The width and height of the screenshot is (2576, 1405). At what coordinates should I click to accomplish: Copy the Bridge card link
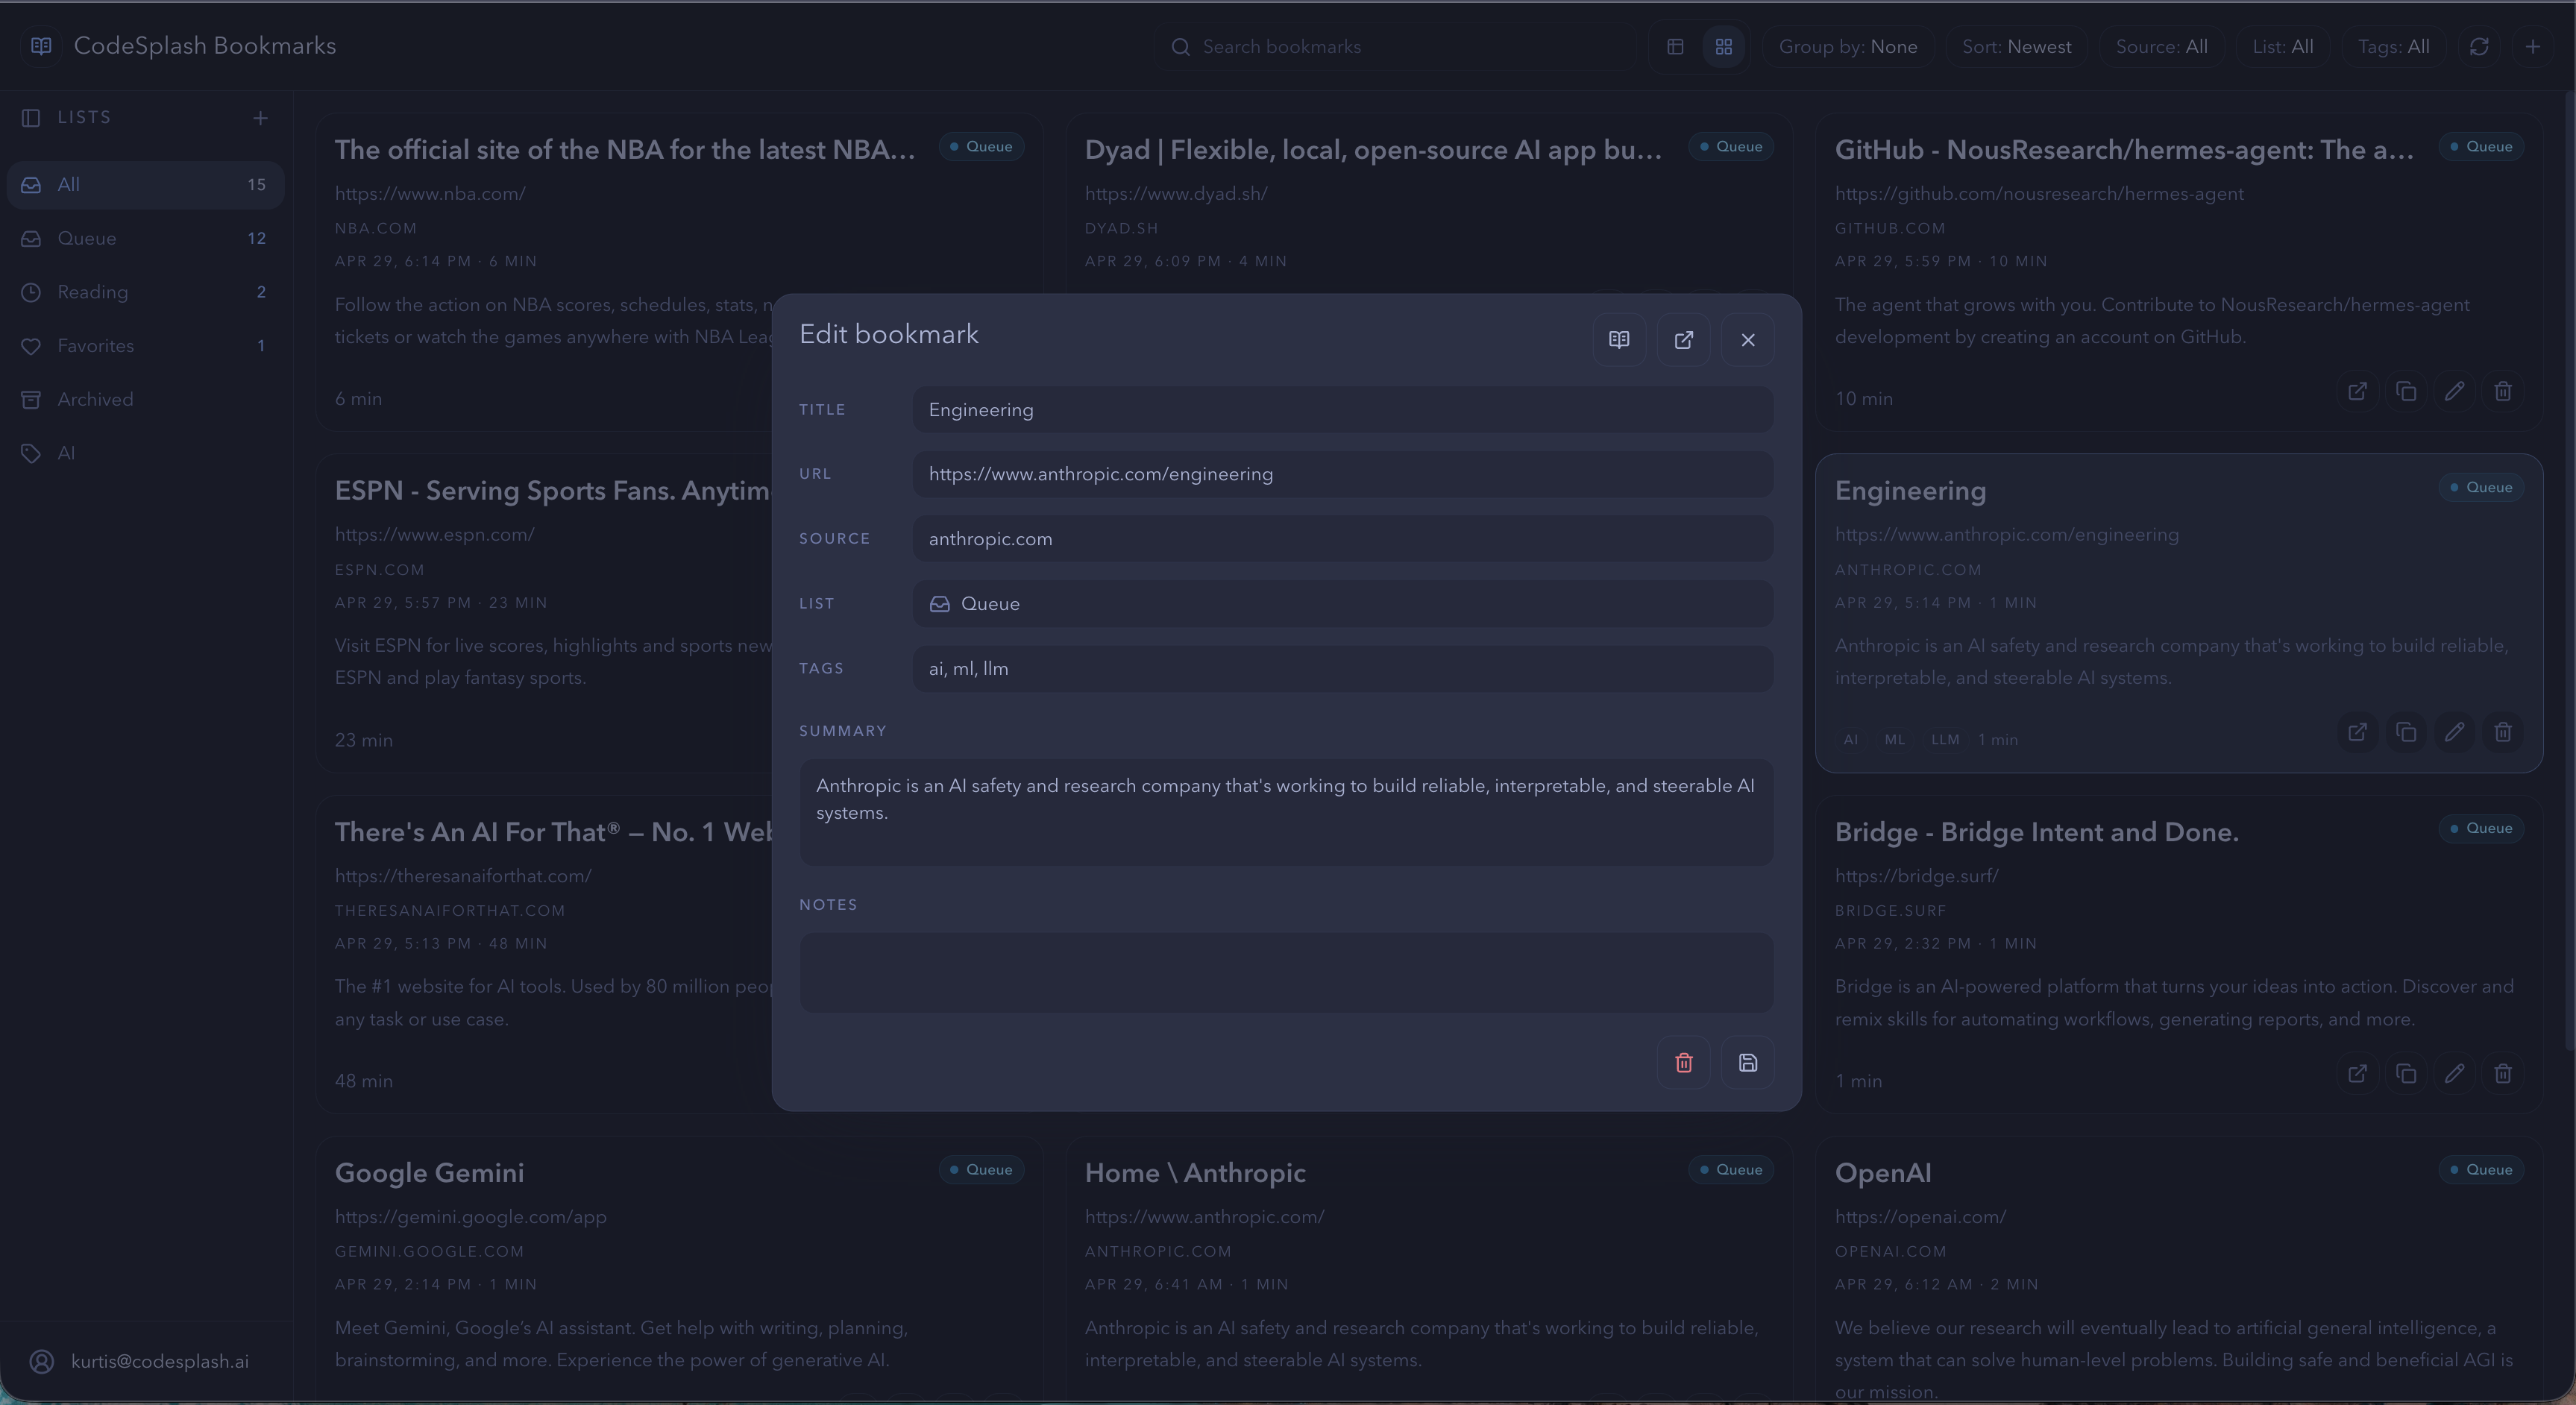coord(2405,1073)
